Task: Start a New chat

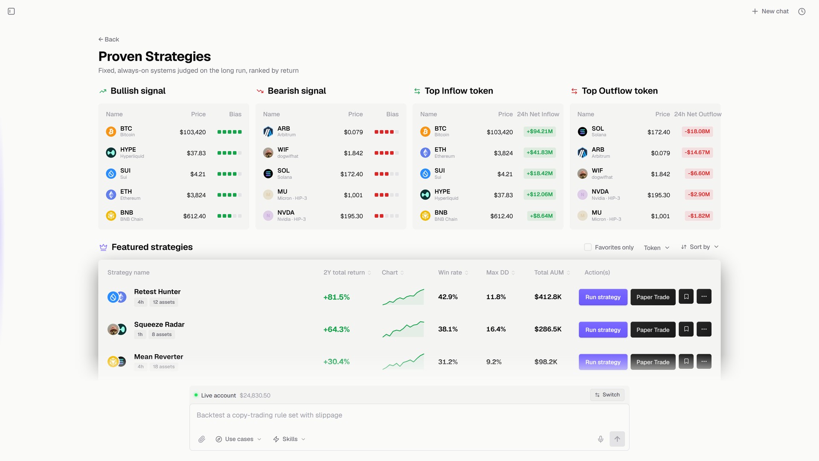Action: (x=770, y=12)
